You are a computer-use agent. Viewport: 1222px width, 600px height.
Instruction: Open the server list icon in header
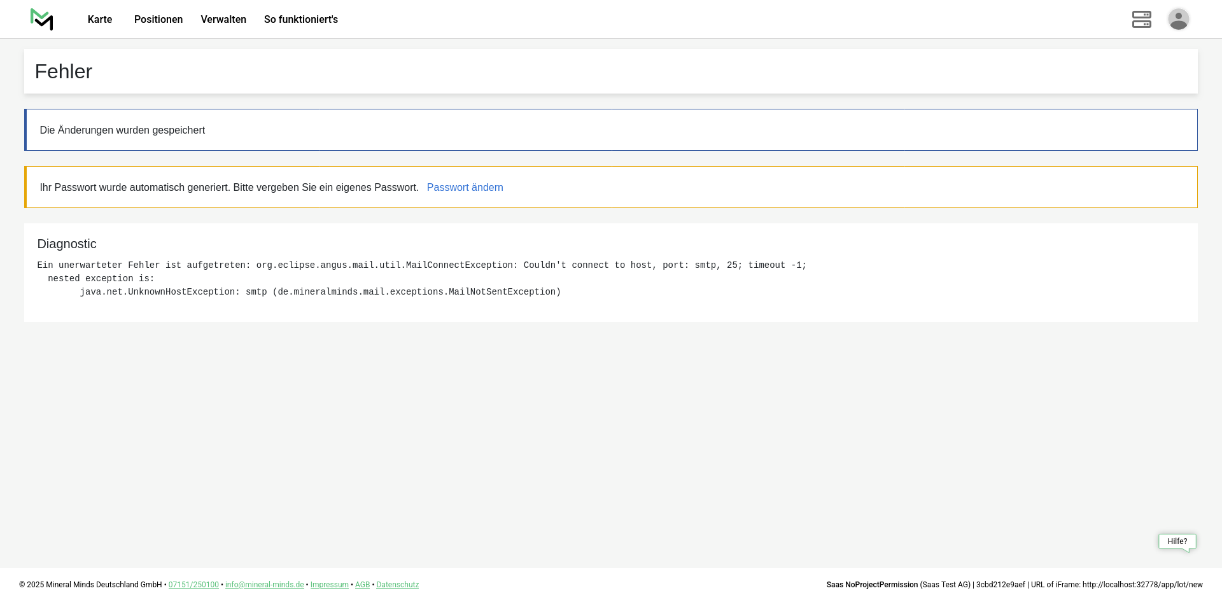click(x=1141, y=19)
